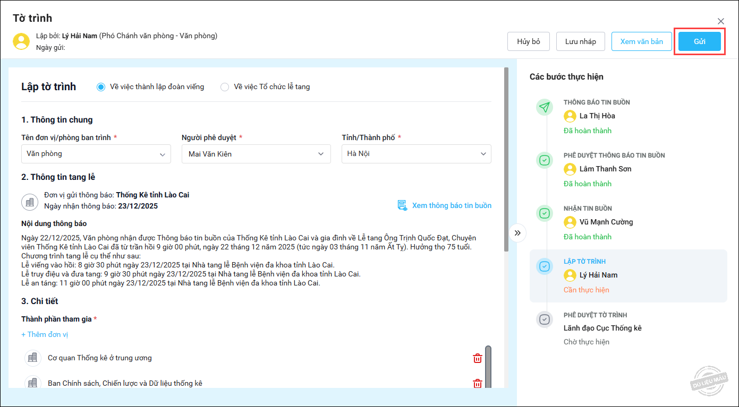Collapse the steps panel with double-chevron button

coord(517,232)
